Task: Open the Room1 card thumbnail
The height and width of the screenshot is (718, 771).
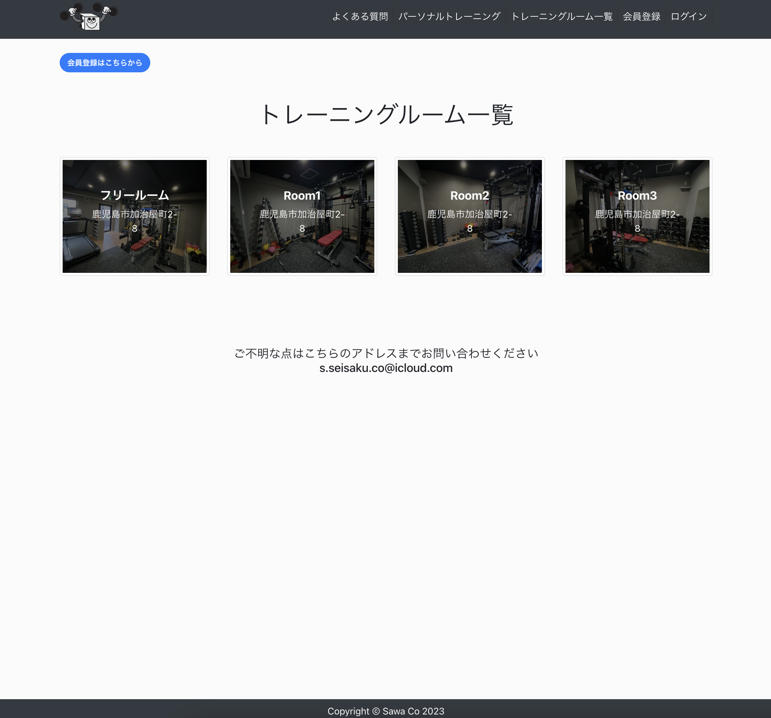Action: (x=302, y=216)
